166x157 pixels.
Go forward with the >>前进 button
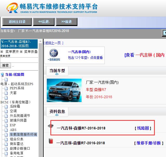[x=67, y=22]
